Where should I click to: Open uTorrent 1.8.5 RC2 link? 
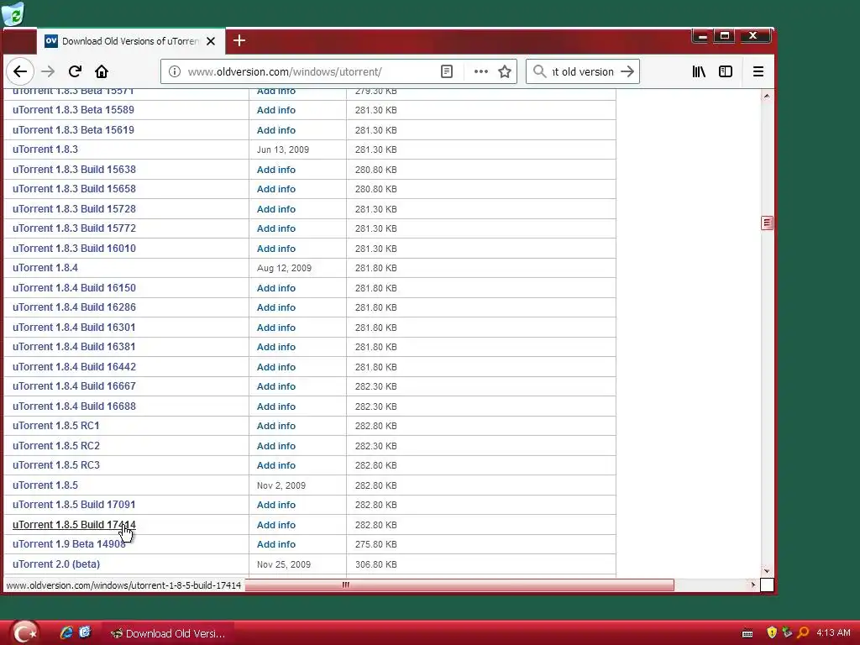tap(56, 446)
